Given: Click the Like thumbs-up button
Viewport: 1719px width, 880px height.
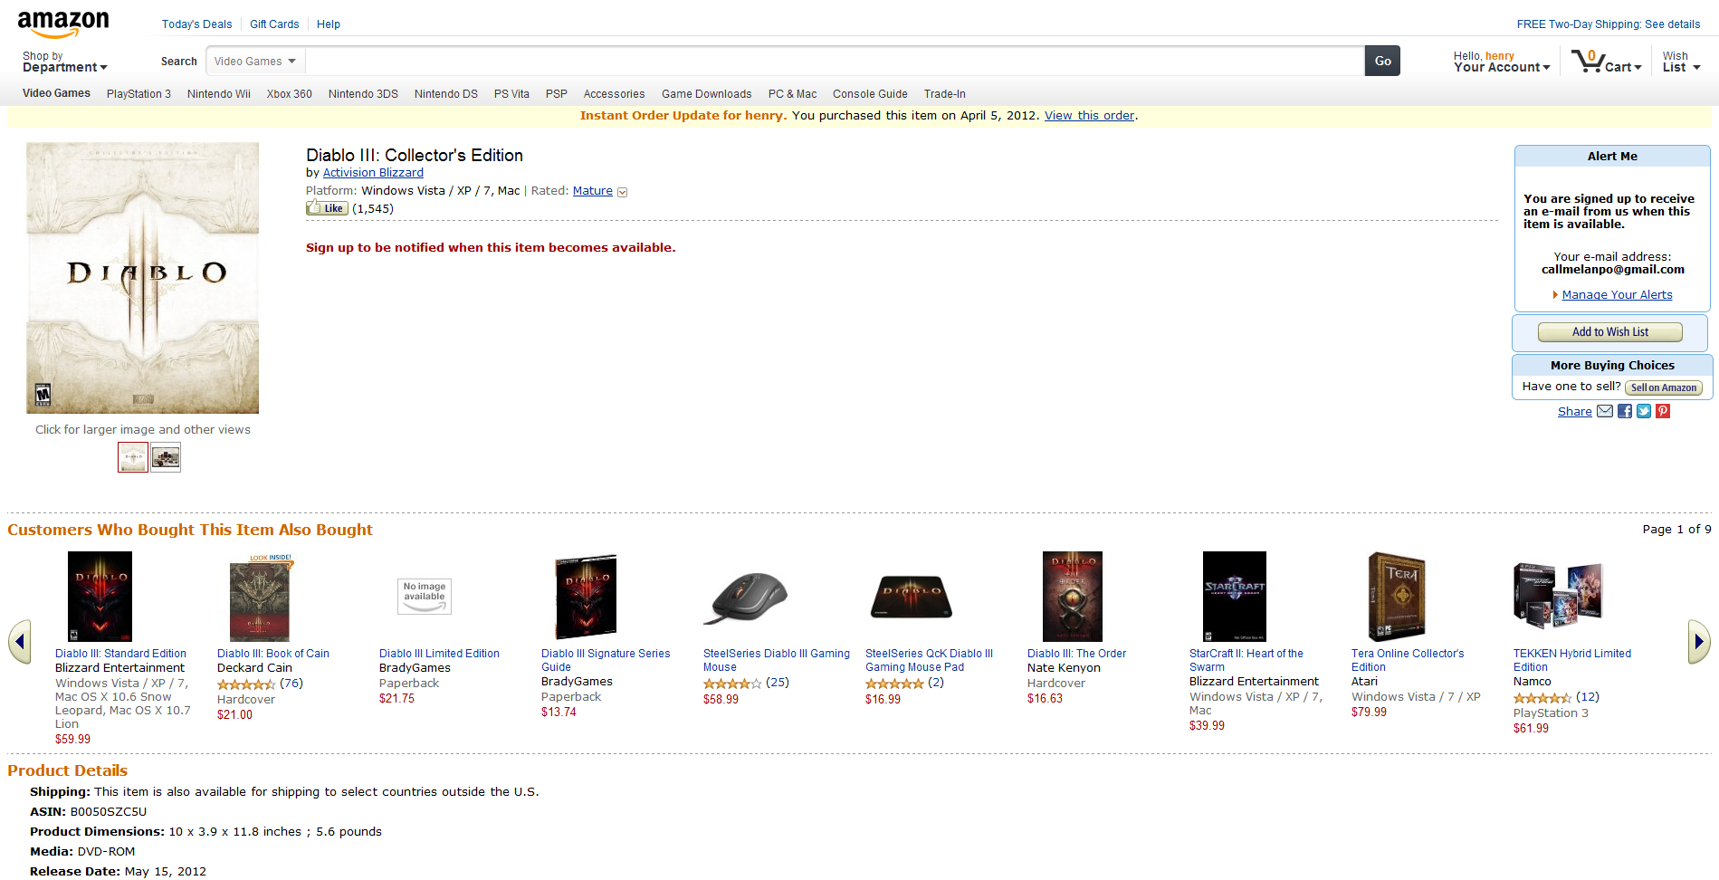Looking at the screenshot, I should [327, 208].
